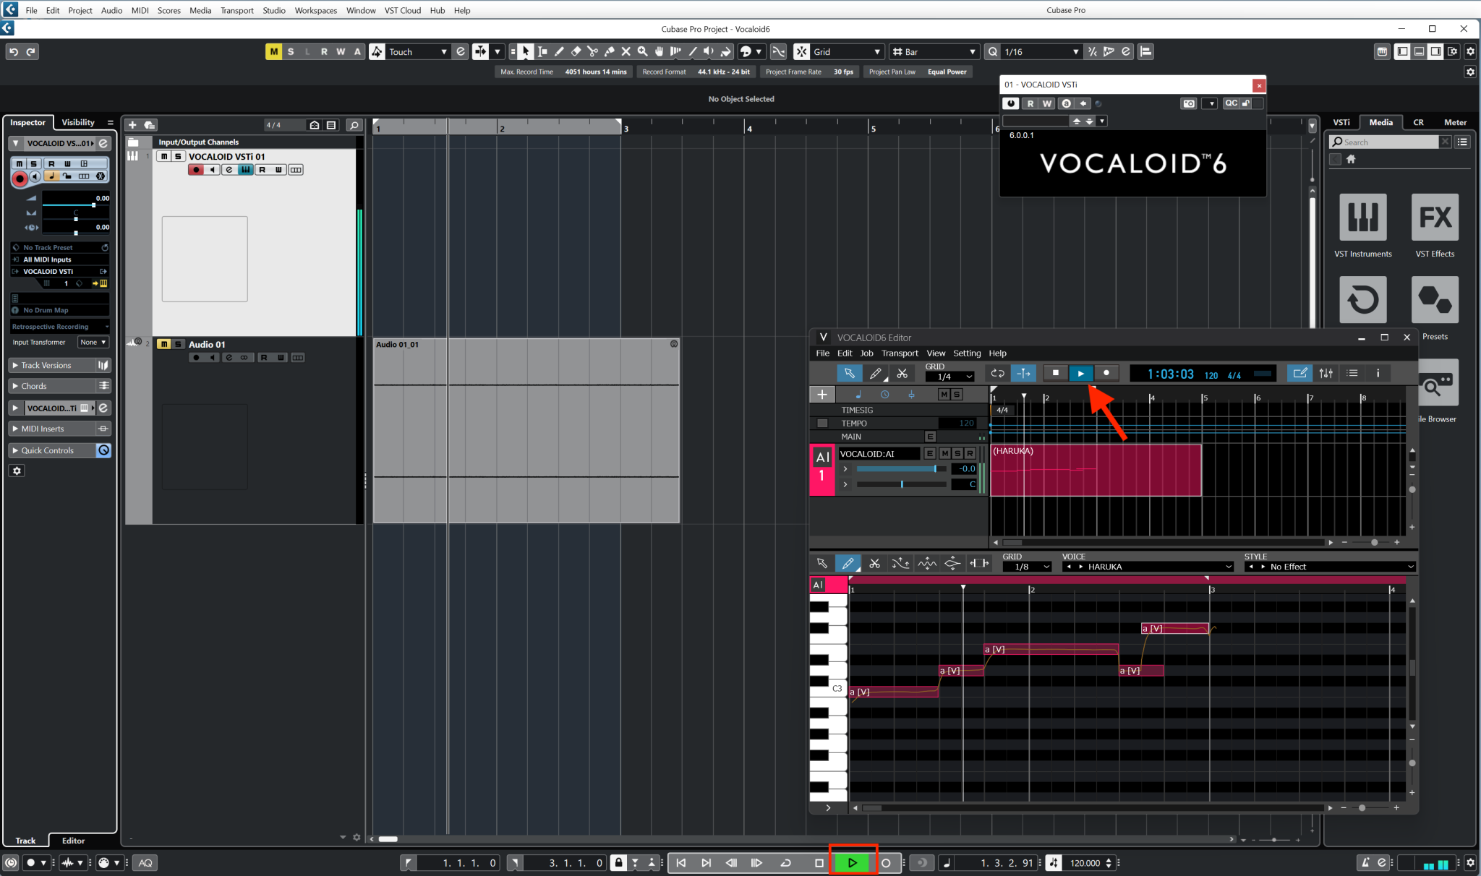Select the Range Selection tool in Cubase toolbar
The width and height of the screenshot is (1481, 876).
(542, 51)
